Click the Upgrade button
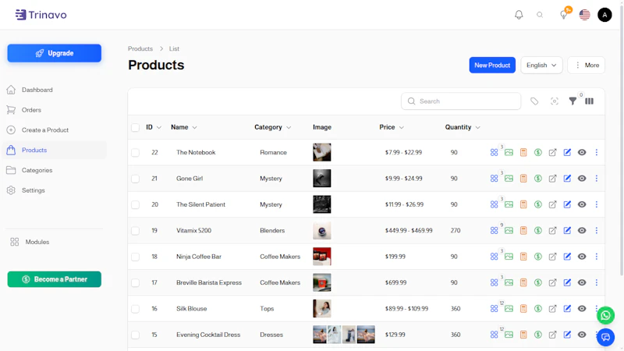 pos(54,53)
